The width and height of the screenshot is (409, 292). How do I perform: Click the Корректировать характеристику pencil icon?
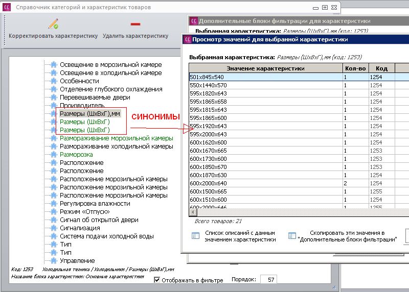(53, 24)
